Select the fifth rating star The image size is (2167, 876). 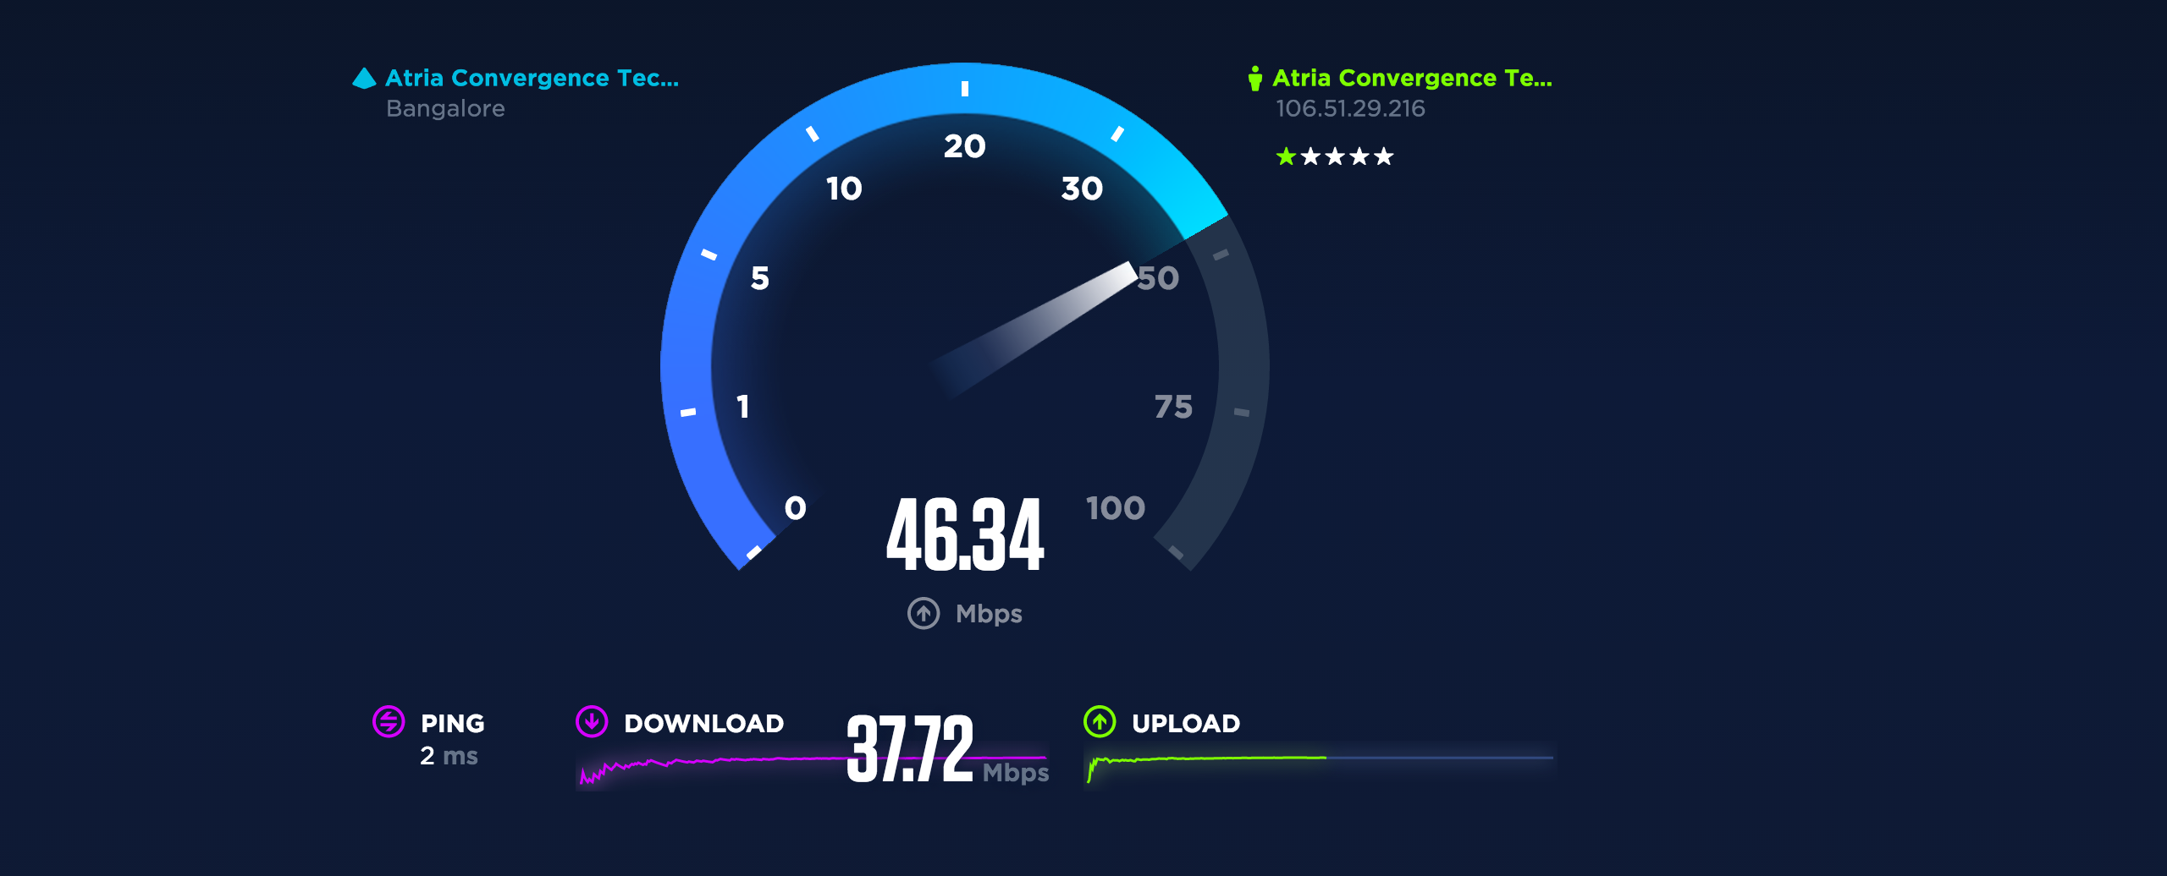tap(1384, 156)
